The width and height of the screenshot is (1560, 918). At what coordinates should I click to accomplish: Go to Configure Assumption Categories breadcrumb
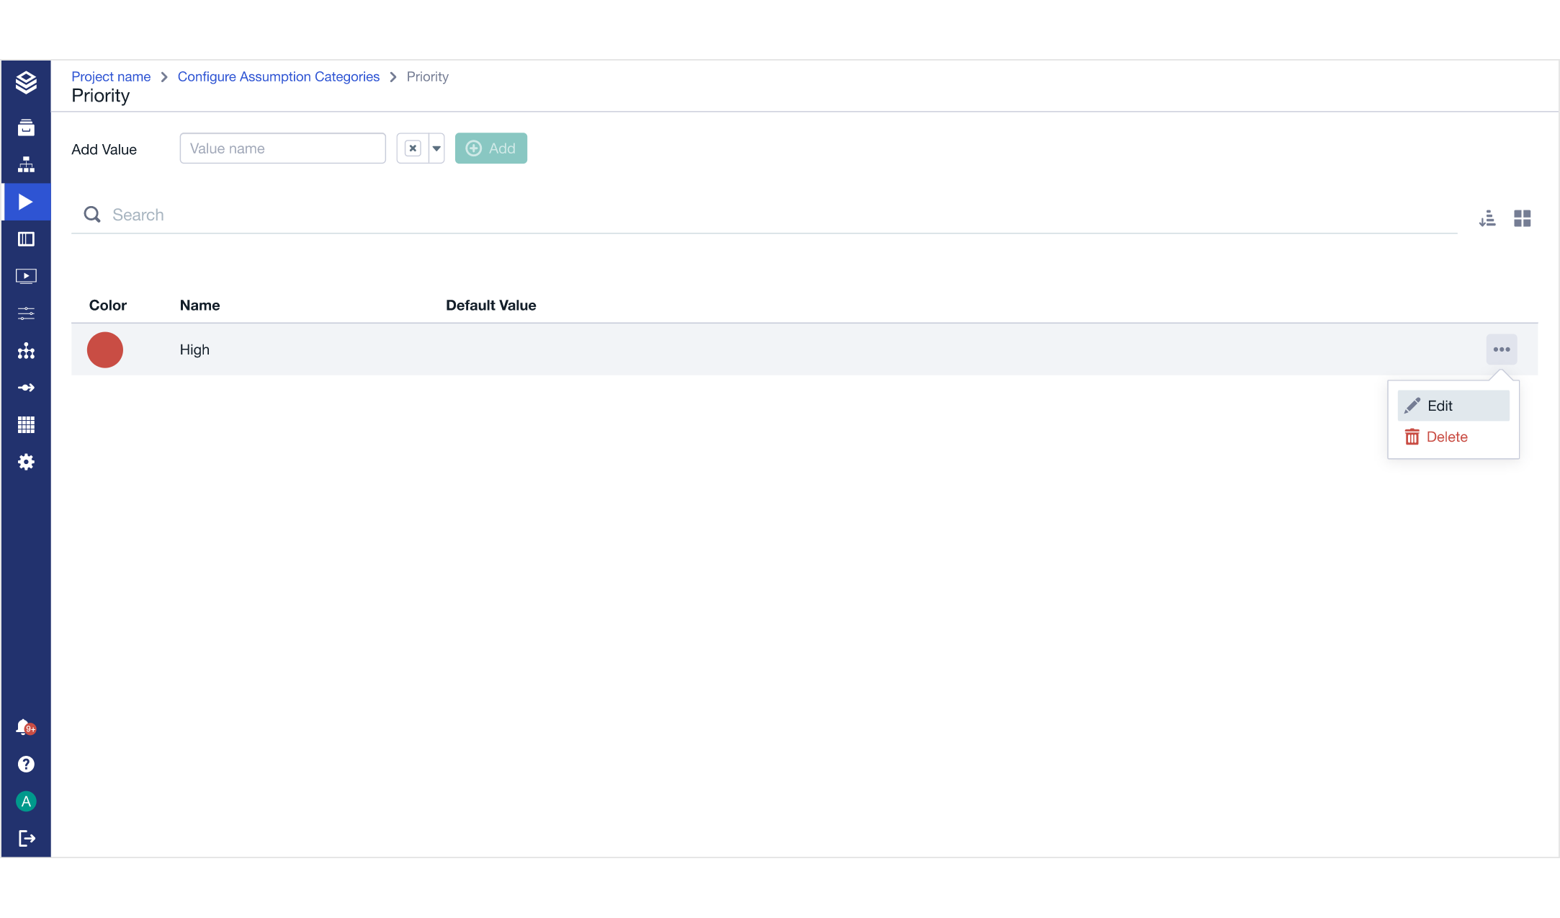278,76
